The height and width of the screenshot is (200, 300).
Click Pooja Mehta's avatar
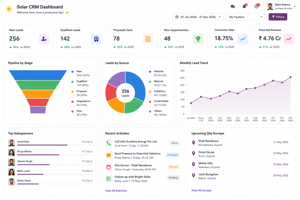[11, 152]
